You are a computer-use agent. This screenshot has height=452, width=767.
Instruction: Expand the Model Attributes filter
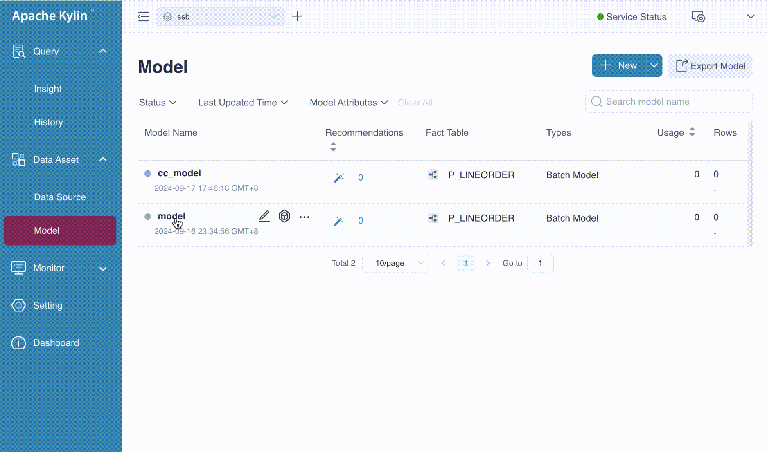coord(348,103)
